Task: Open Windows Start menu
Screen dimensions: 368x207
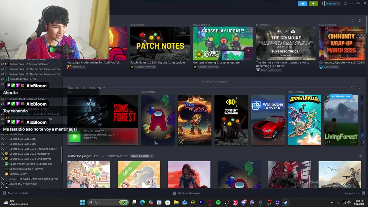Action: click(x=83, y=202)
